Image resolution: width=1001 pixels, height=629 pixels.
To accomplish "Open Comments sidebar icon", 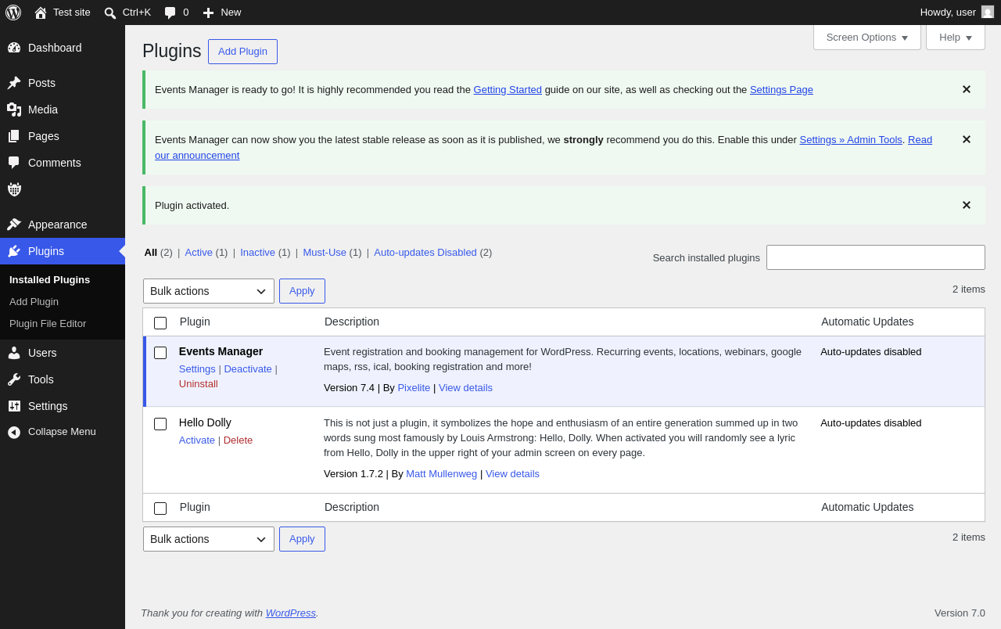I will [14, 163].
